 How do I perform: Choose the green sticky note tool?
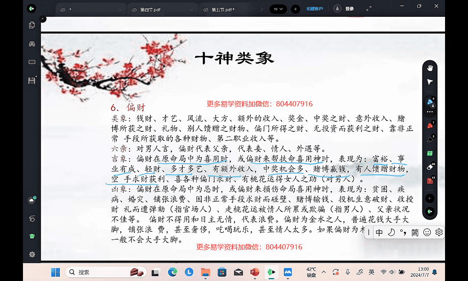430,153
